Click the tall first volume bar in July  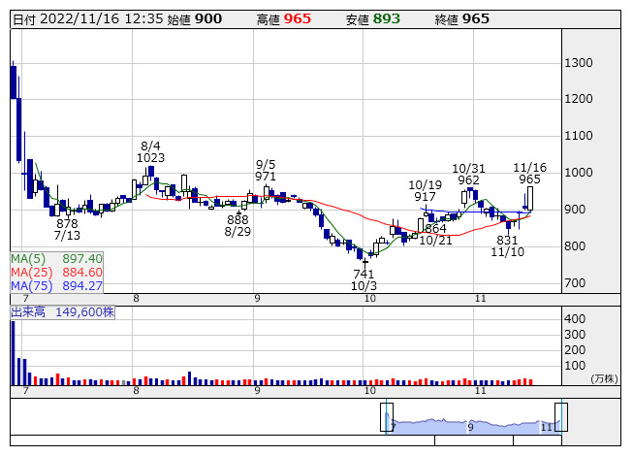pos(14,353)
